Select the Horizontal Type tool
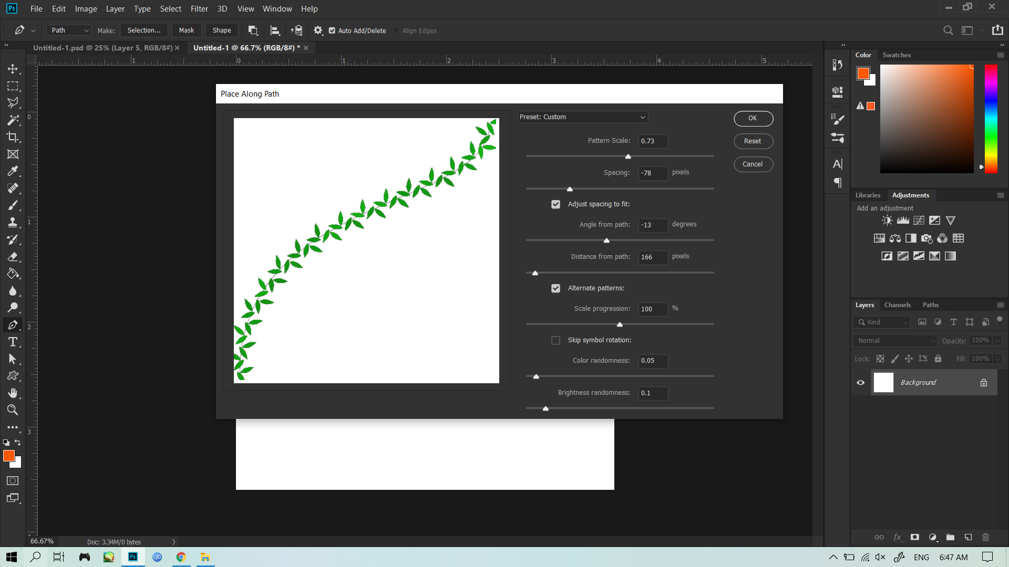This screenshot has width=1009, height=567. pyautogui.click(x=13, y=342)
